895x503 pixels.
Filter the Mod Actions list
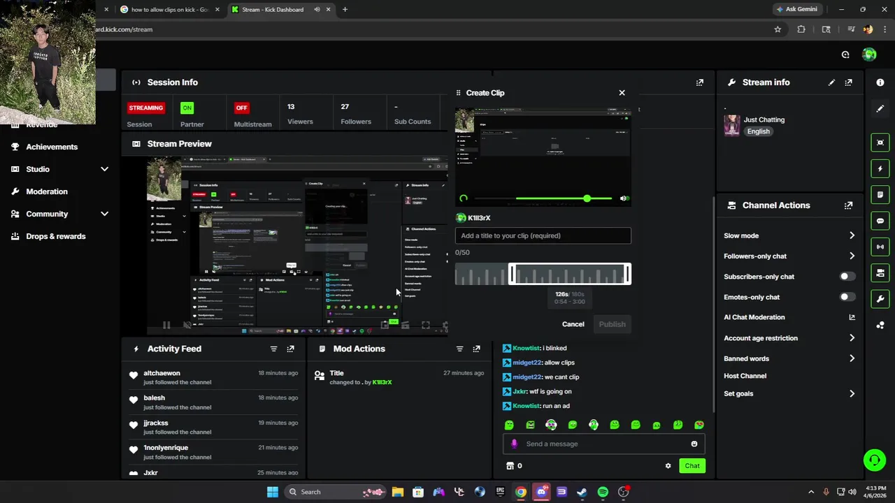pos(459,349)
